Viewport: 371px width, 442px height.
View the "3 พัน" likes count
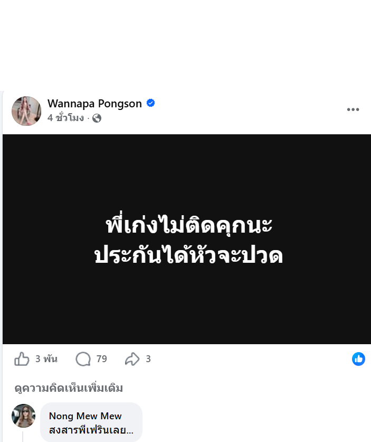46,359
